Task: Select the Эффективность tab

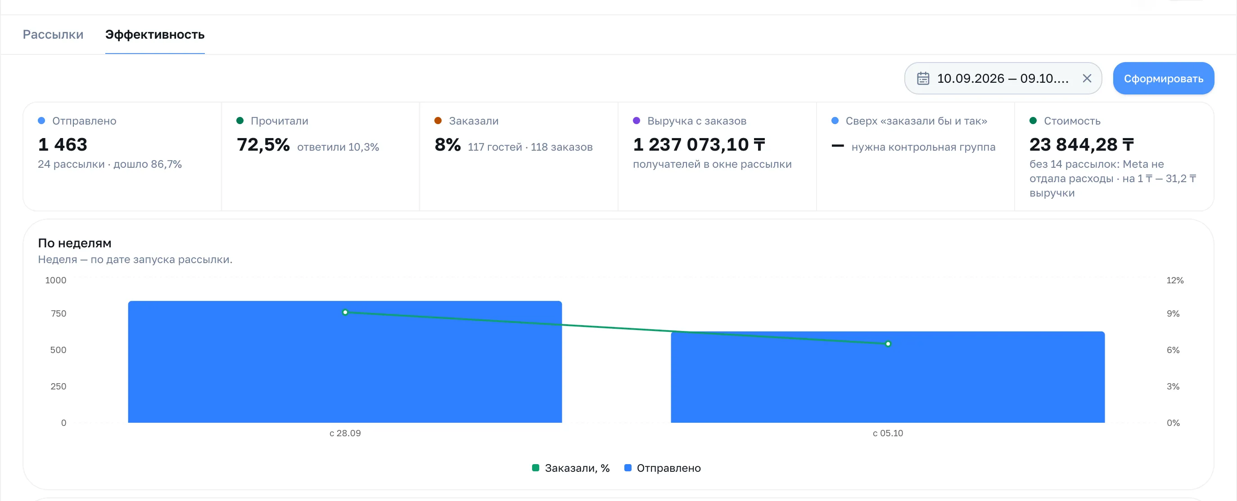Action: point(155,35)
